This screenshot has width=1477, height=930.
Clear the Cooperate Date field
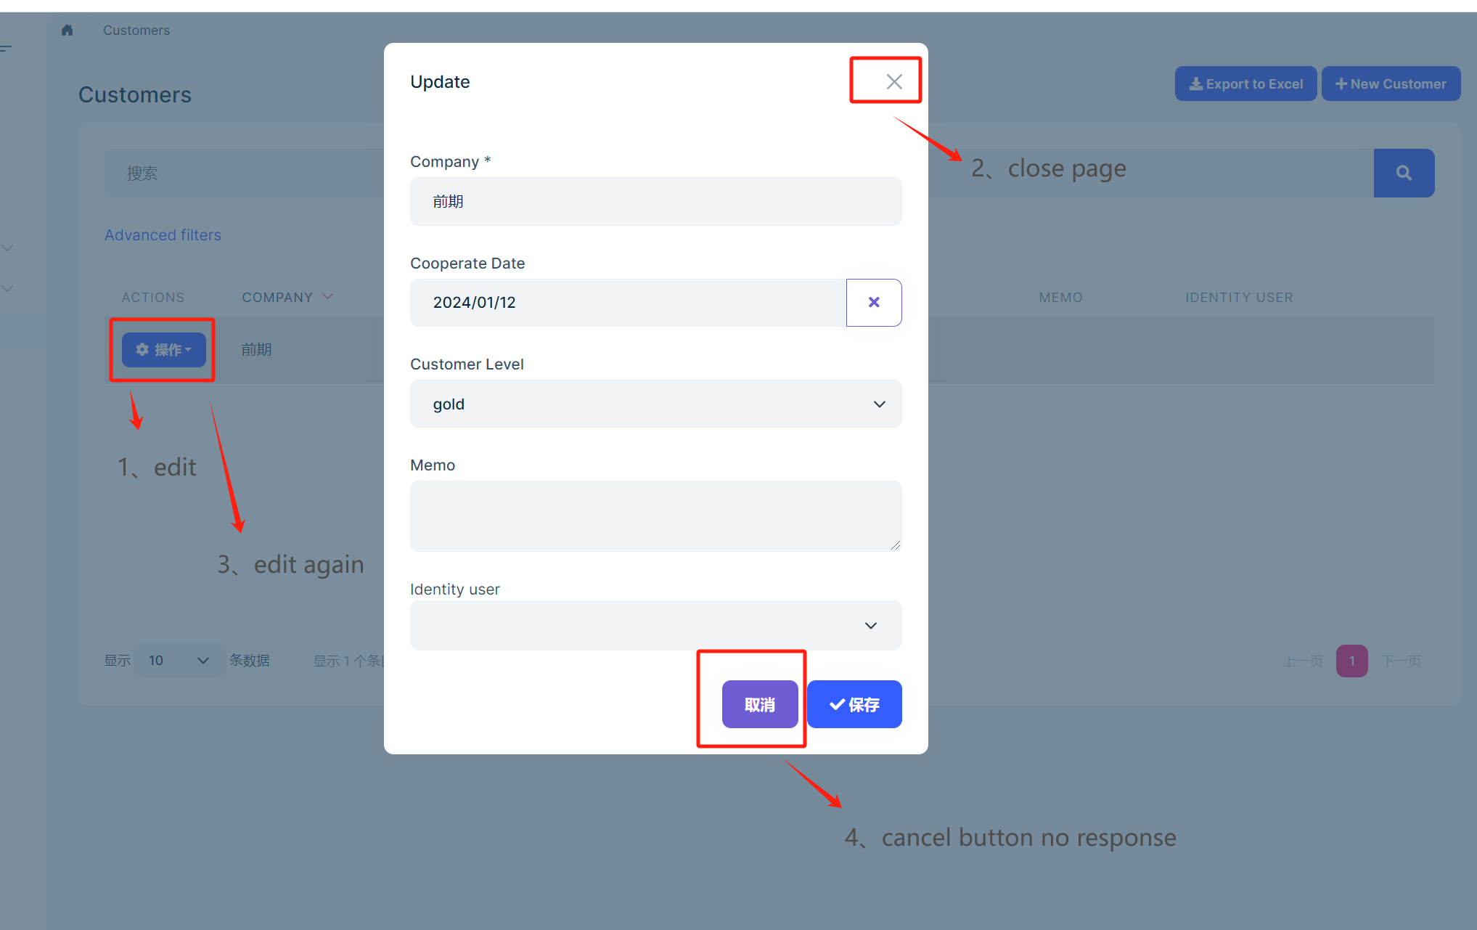[x=874, y=303]
